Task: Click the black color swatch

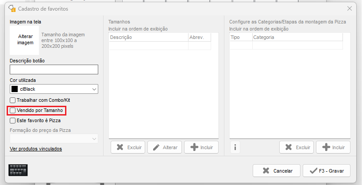Action: 15,89
